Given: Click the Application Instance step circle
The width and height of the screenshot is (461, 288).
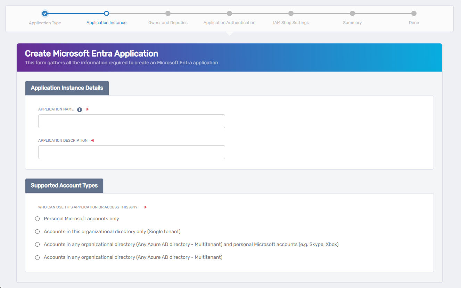Looking at the screenshot, I should click(106, 14).
